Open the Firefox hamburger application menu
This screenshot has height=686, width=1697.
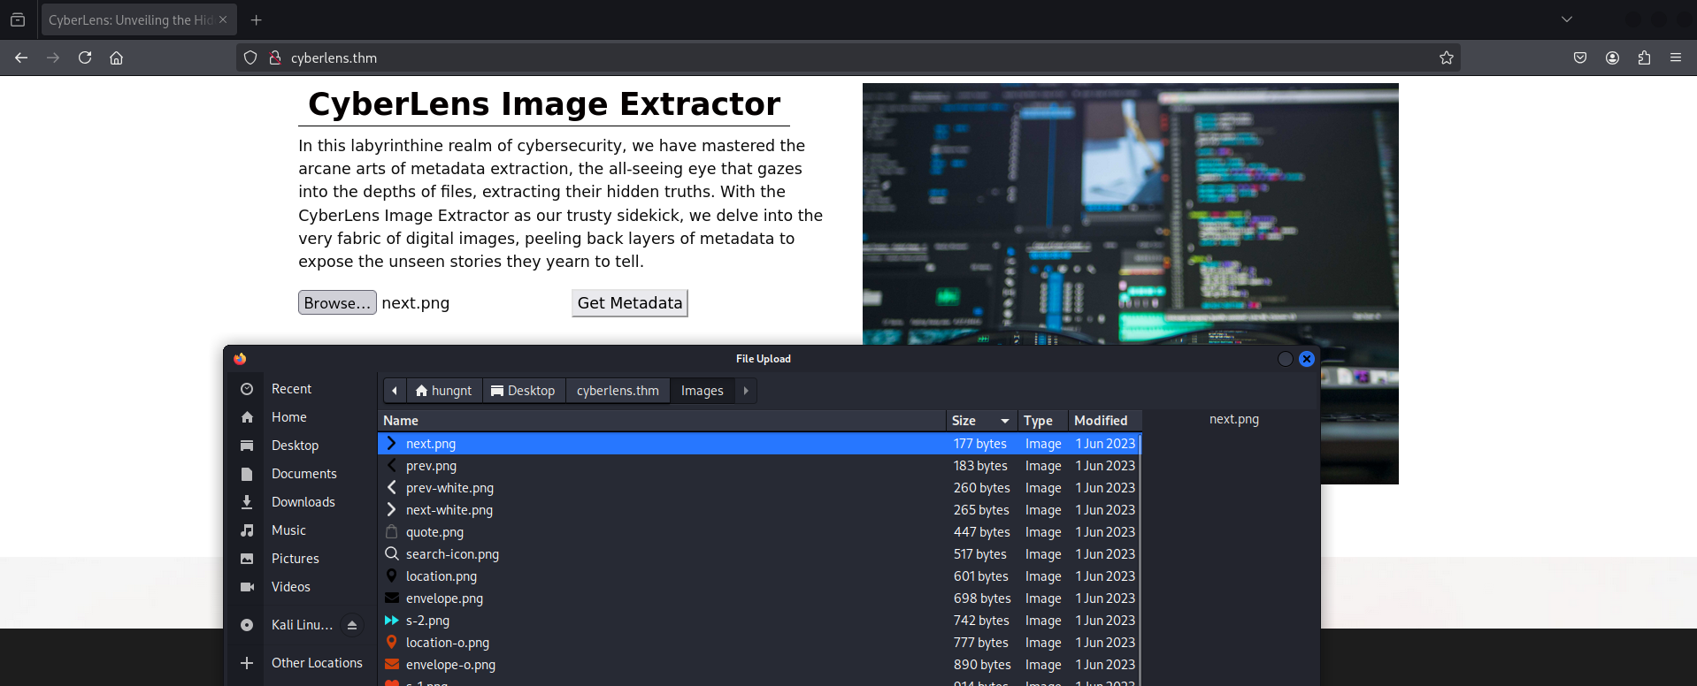click(1675, 57)
